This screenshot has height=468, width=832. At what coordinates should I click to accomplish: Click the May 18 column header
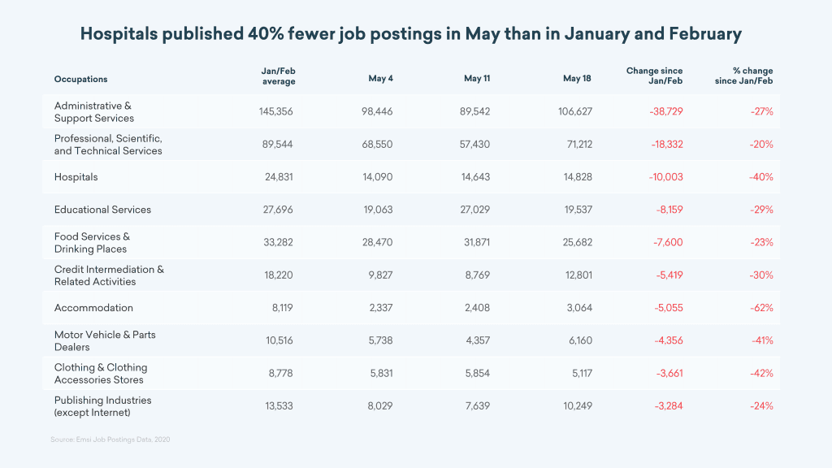pos(577,79)
